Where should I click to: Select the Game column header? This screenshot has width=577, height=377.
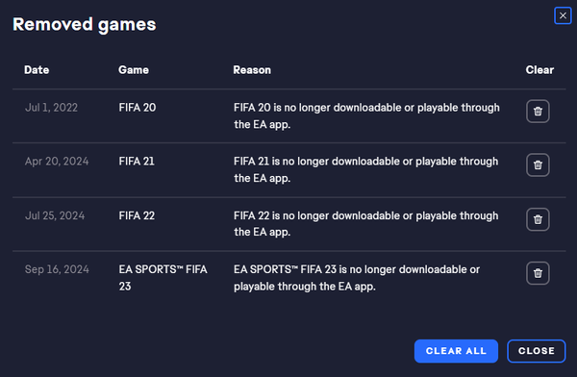[x=134, y=70]
